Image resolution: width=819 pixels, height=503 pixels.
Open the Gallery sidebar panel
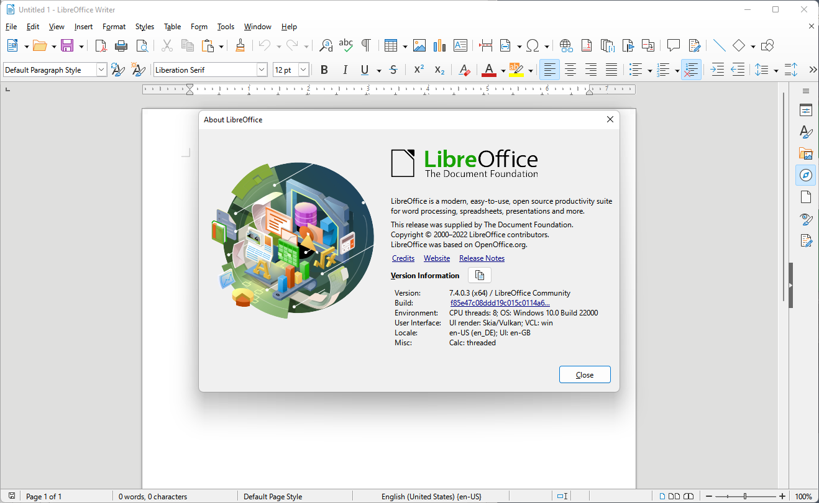[805, 153]
